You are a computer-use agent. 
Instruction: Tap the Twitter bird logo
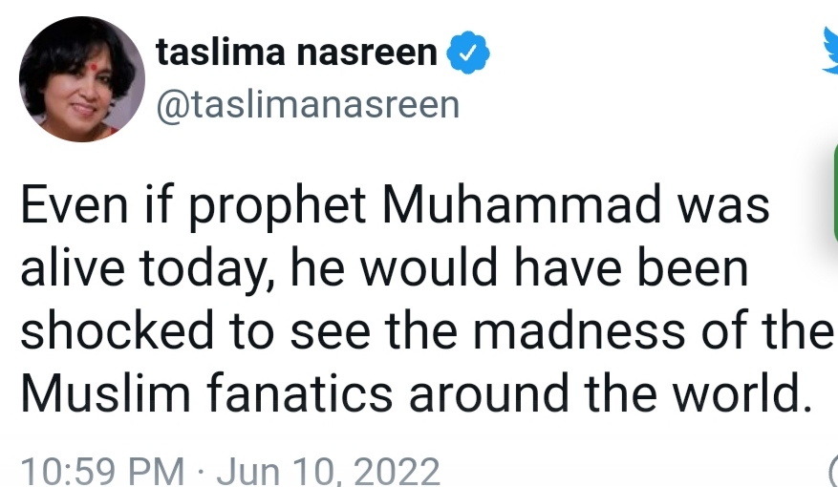830,51
